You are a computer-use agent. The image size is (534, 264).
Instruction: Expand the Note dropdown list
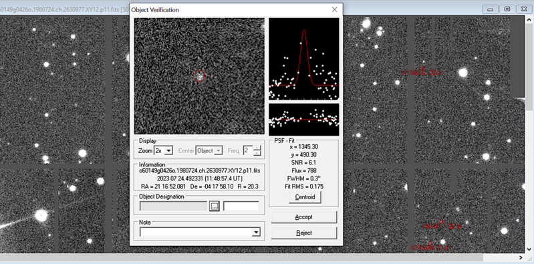256,233
